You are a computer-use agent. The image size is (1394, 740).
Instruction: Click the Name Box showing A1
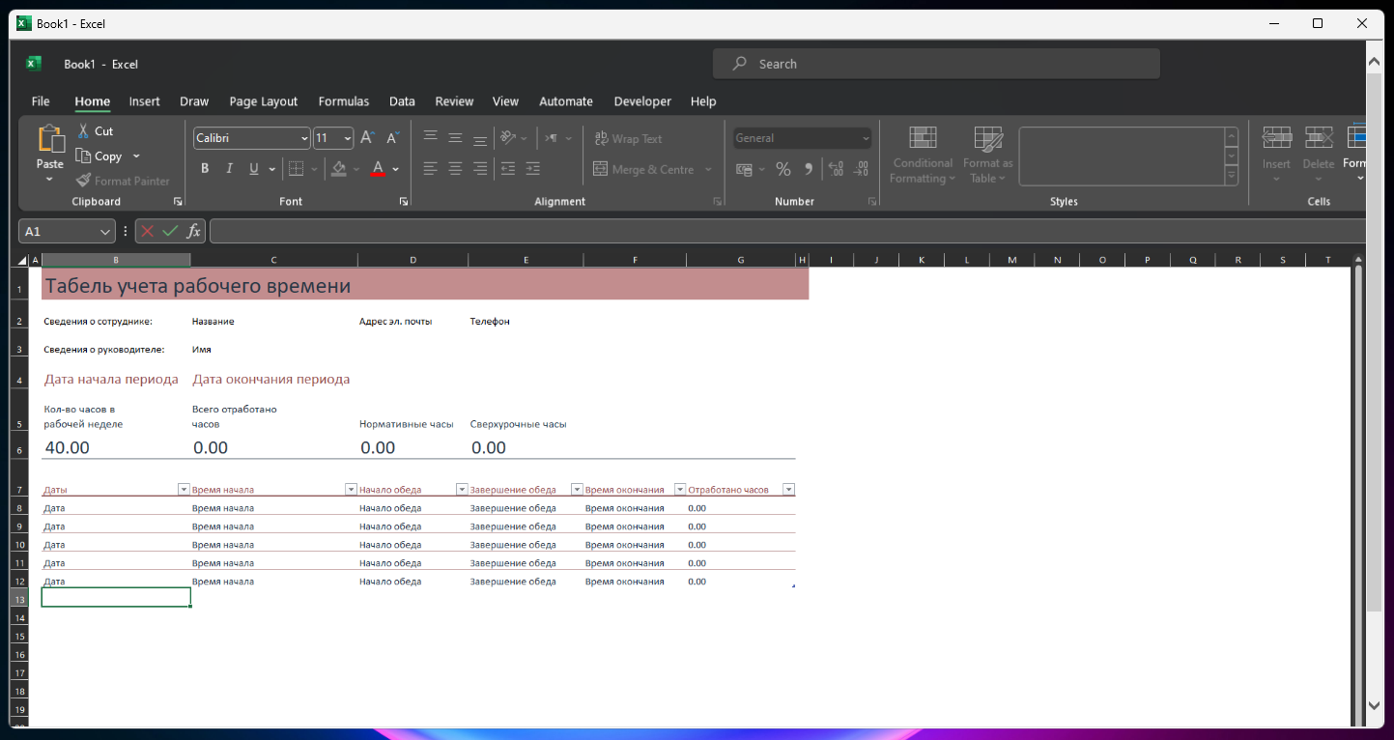point(67,232)
